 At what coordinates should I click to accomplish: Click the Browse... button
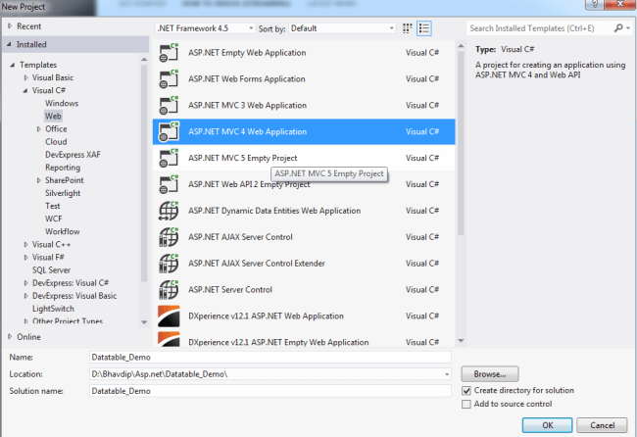coord(490,374)
